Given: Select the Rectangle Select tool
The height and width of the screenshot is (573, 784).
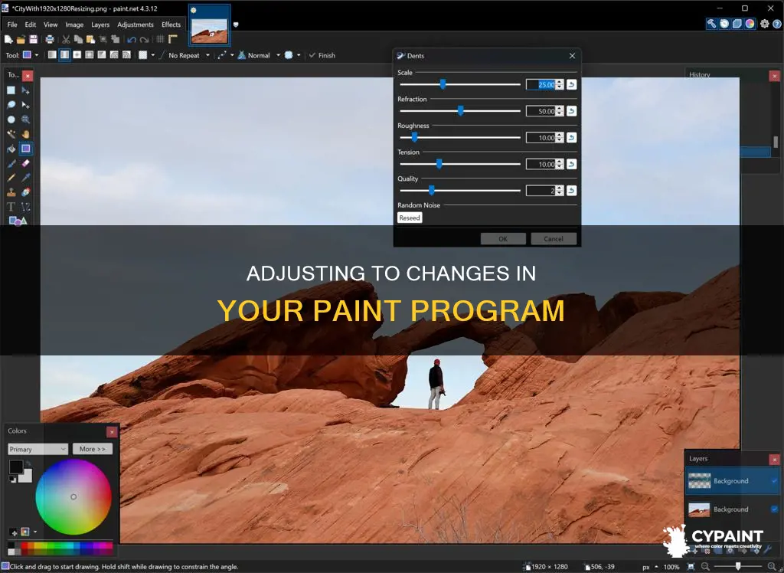Looking at the screenshot, I should (x=11, y=90).
